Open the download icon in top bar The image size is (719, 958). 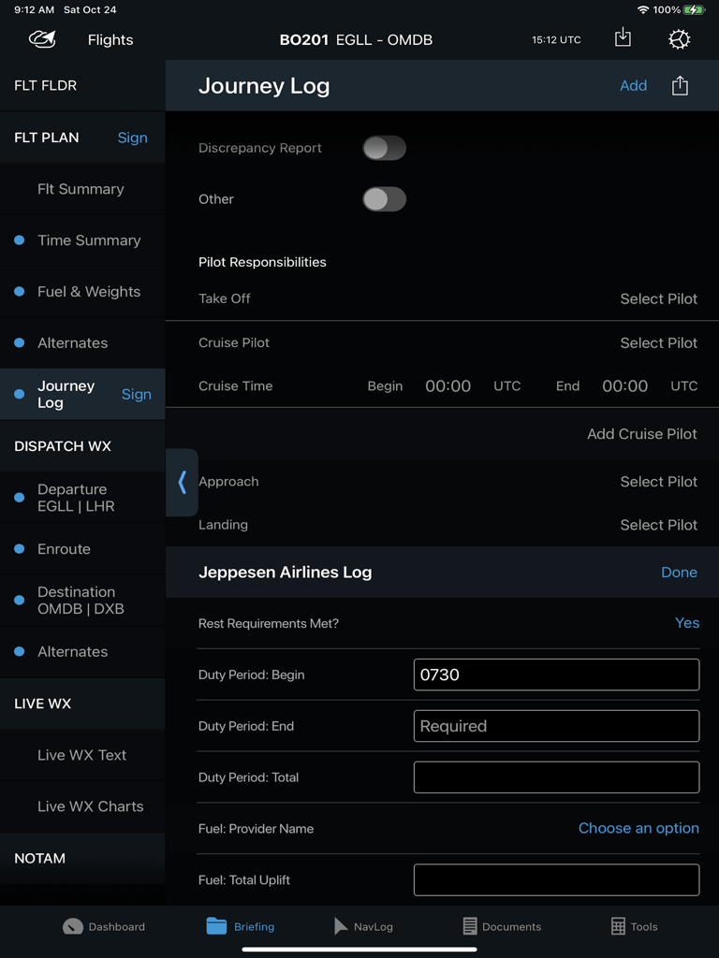623,37
